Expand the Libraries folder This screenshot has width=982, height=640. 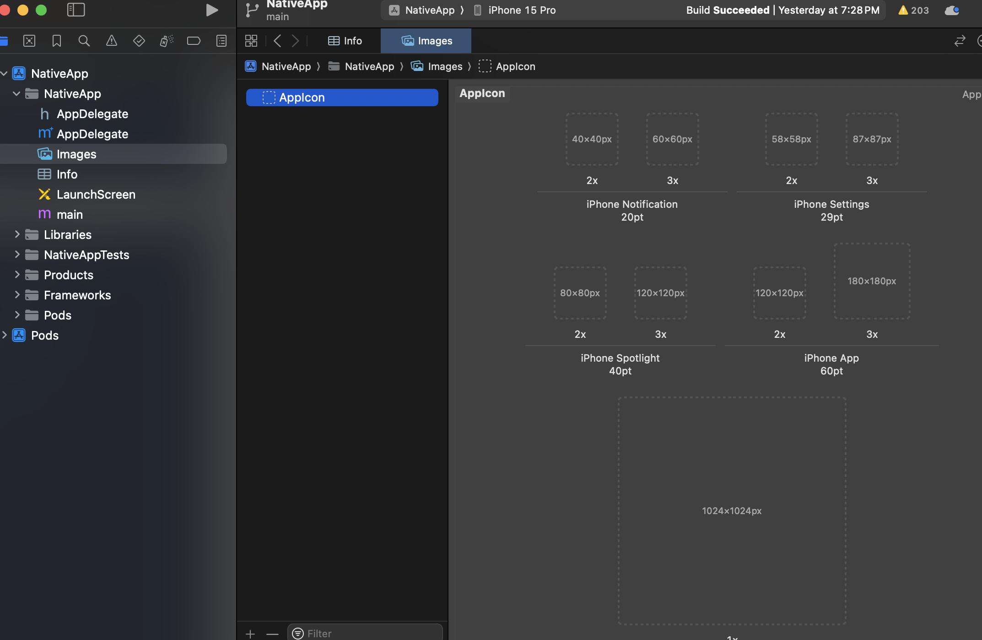(17, 234)
